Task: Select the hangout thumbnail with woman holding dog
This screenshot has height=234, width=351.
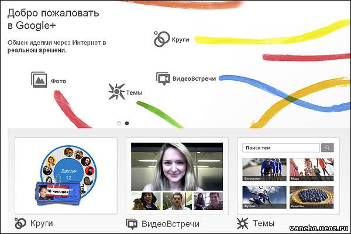Action: 146,201
